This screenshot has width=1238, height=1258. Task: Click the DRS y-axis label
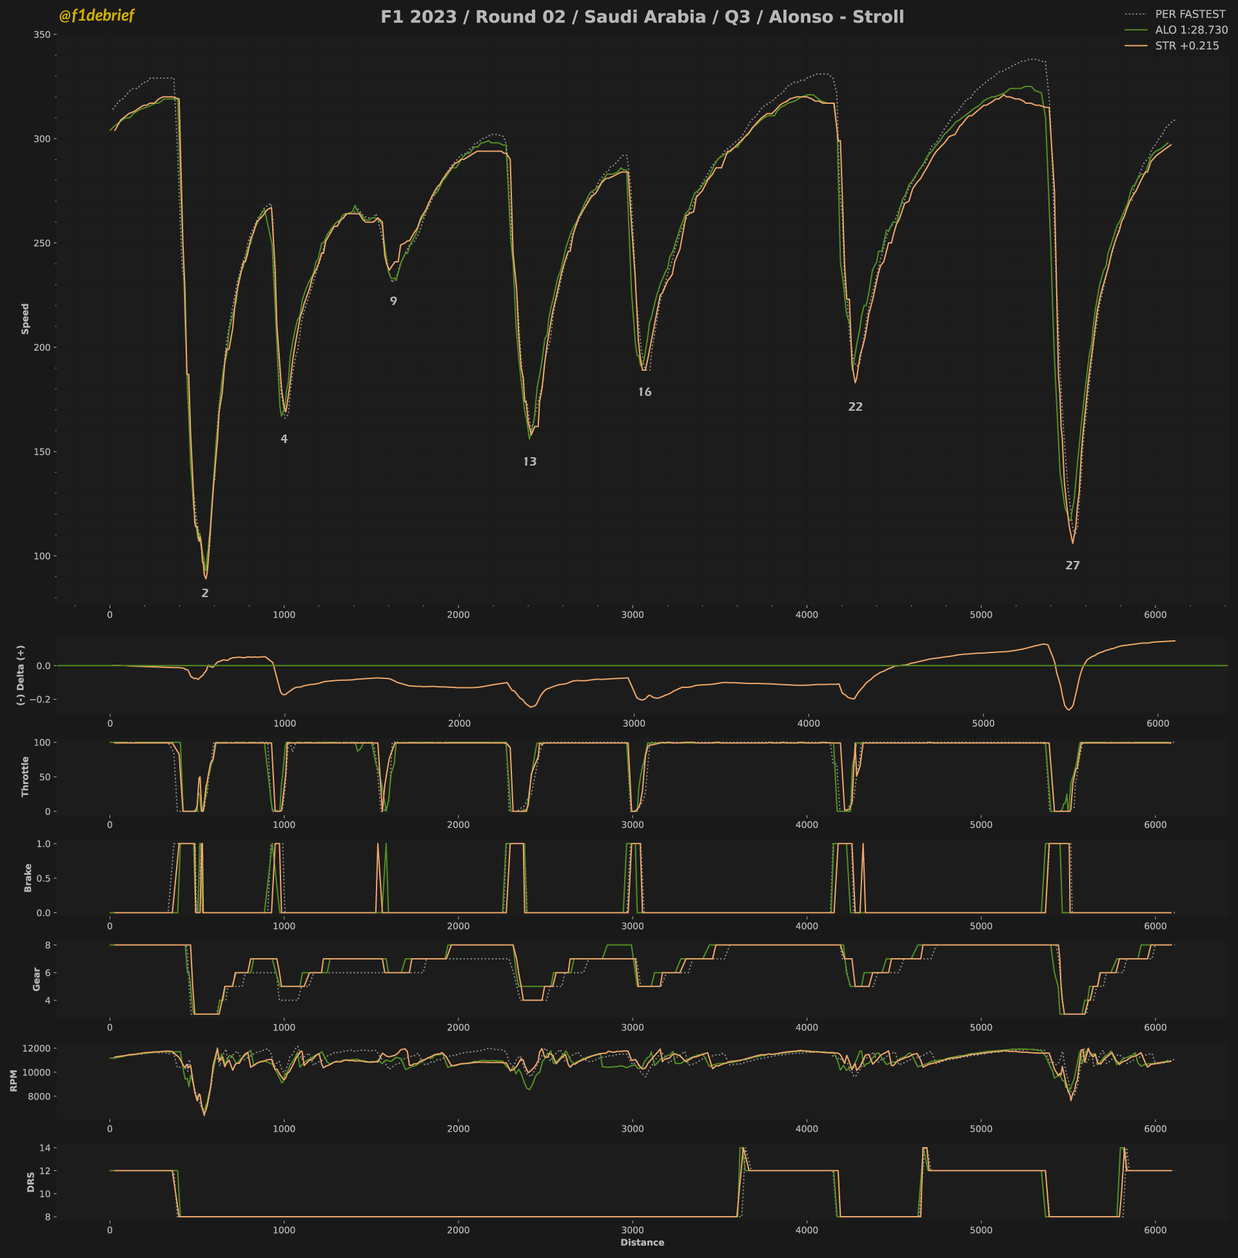(x=30, y=1182)
